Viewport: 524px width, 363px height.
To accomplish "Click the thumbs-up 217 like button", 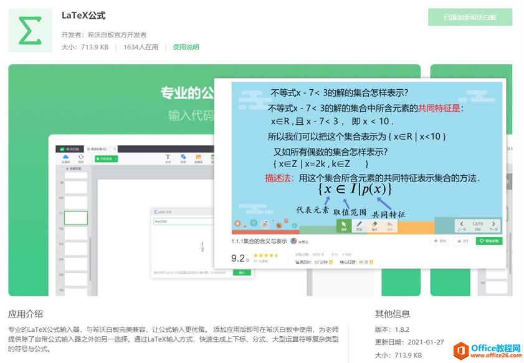I will (x=463, y=241).
